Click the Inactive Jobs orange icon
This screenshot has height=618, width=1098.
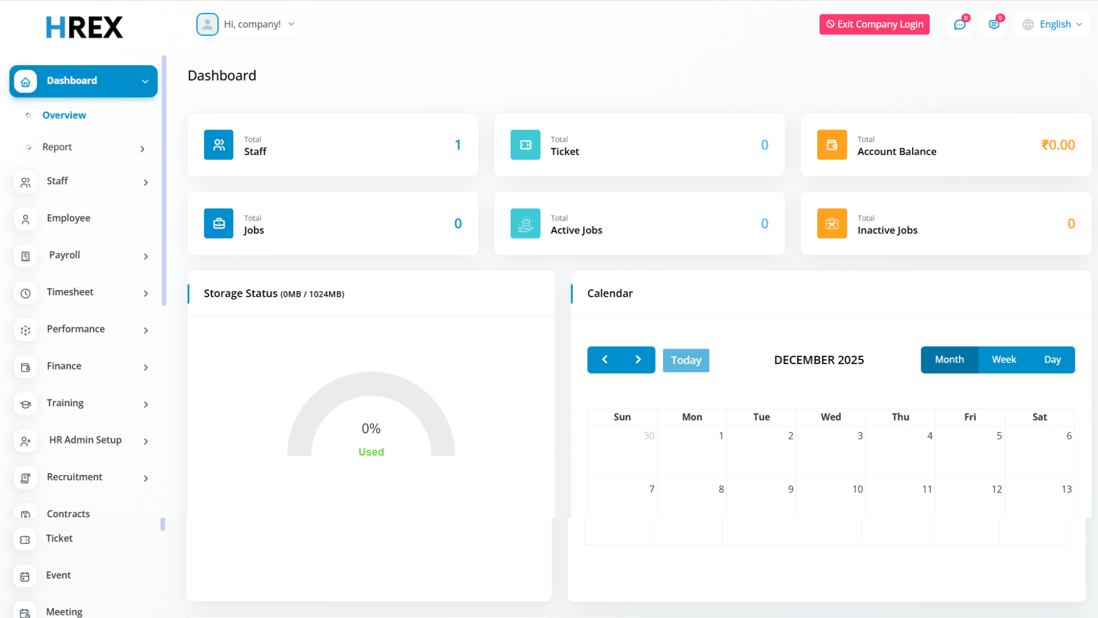(x=832, y=223)
